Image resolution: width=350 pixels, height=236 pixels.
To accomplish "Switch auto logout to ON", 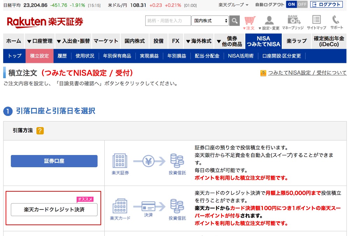I will click(291, 5).
